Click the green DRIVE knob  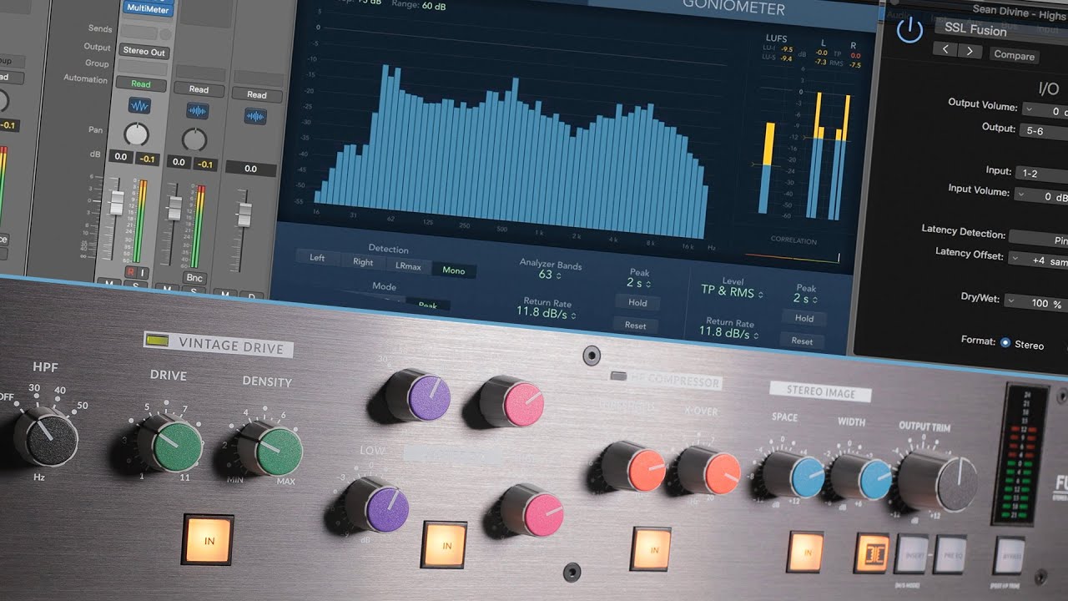coord(169,443)
